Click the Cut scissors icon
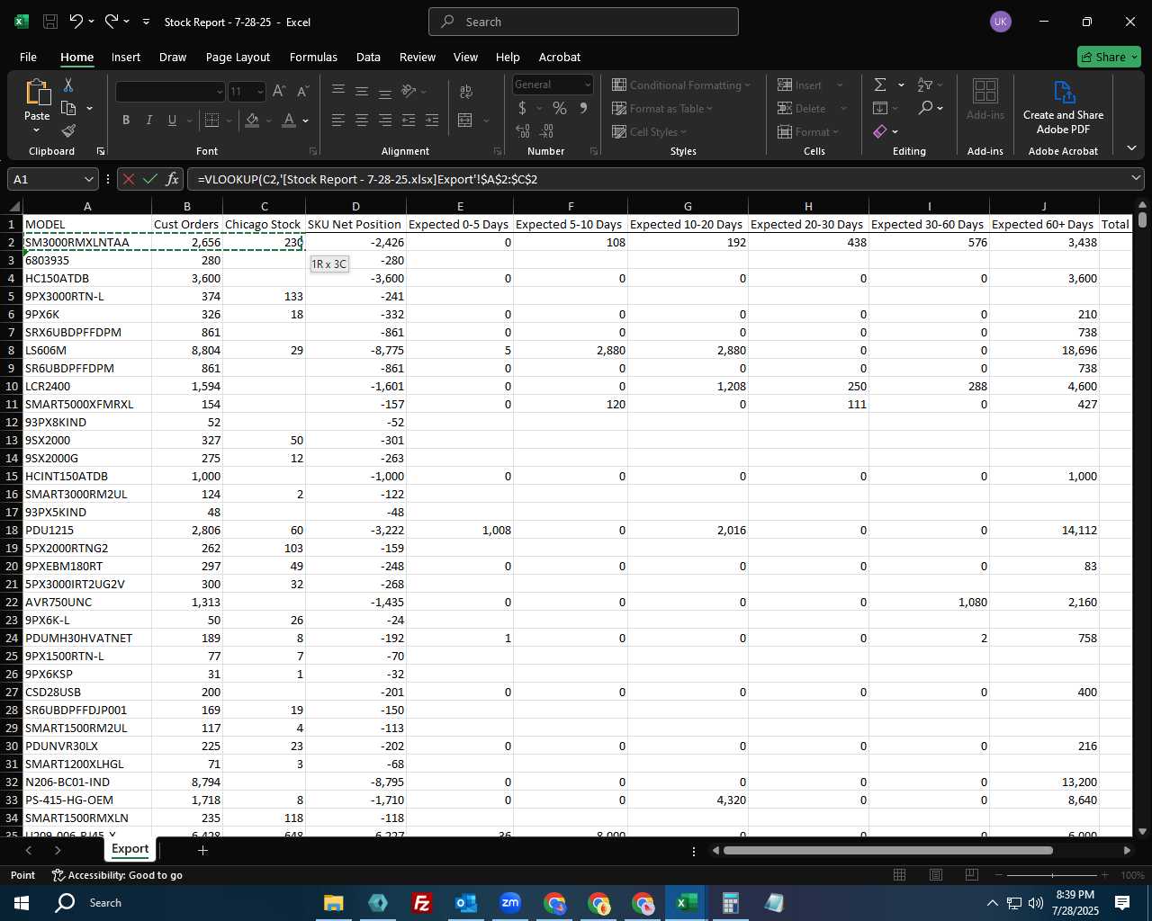The image size is (1152, 921). coord(68,85)
